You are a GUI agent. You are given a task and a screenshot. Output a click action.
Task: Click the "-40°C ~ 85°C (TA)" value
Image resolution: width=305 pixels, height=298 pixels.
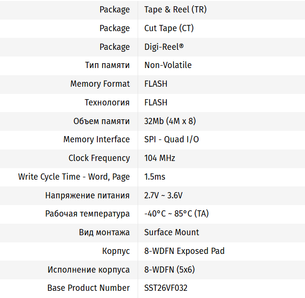[x=176, y=214]
